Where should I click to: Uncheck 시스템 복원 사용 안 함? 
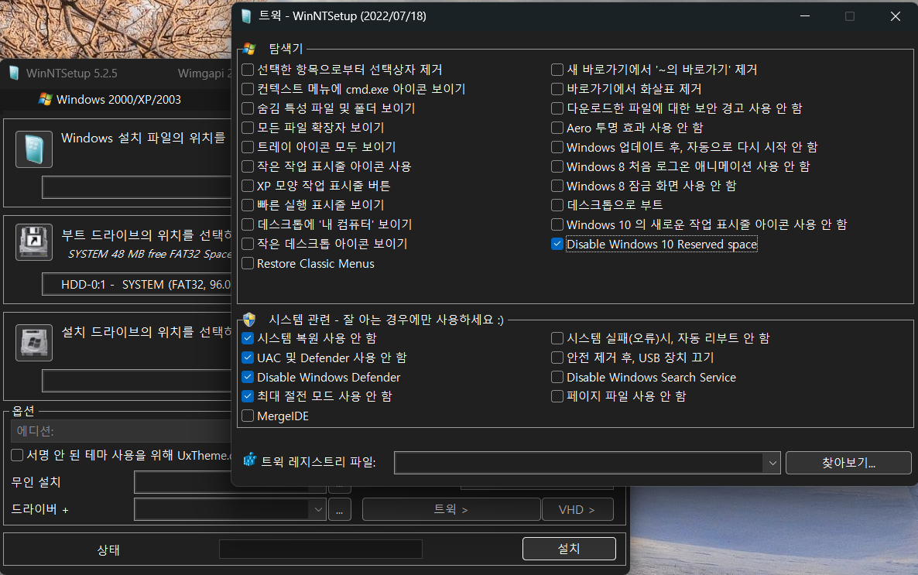[x=248, y=338]
